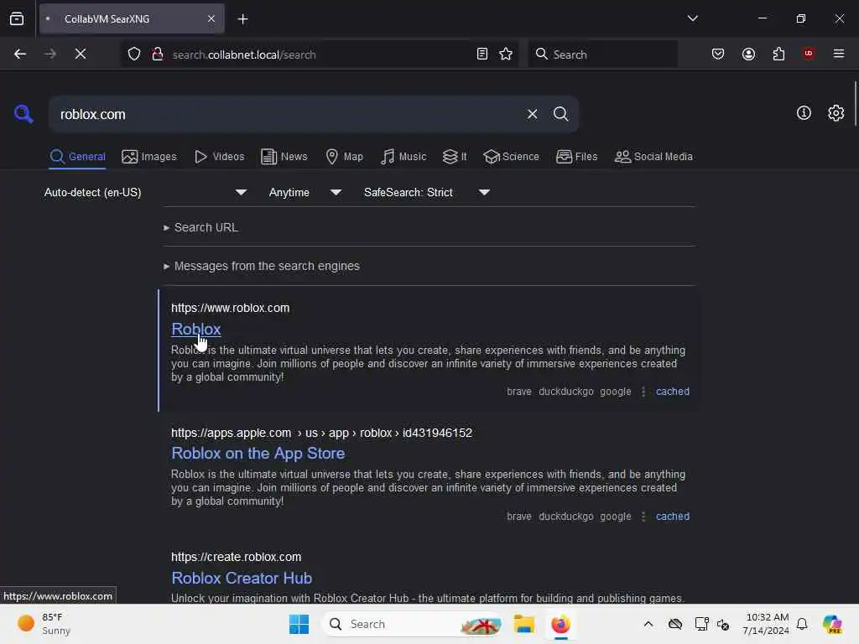Click the SearXNG magnifier logo
Screen dimensions: 859x644
(x=23, y=114)
